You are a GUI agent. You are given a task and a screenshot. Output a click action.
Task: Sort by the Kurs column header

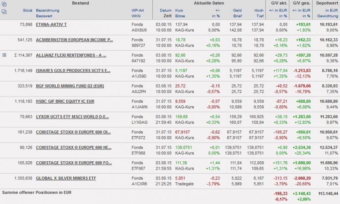click(x=179, y=10)
